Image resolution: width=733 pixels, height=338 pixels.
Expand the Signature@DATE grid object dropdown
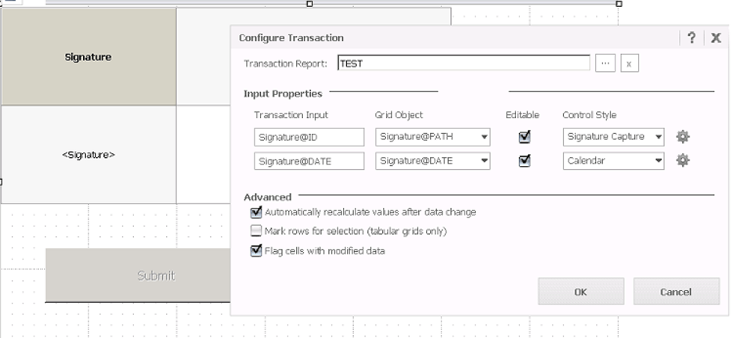(x=486, y=161)
